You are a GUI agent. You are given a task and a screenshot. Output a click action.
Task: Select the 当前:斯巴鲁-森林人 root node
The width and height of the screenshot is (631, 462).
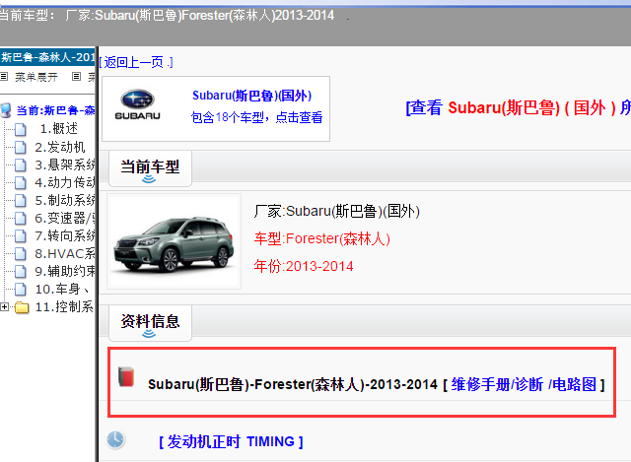click(55, 110)
